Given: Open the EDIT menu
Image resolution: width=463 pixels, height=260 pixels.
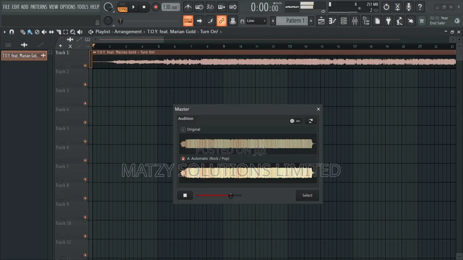Looking at the screenshot, I should coord(16,7).
